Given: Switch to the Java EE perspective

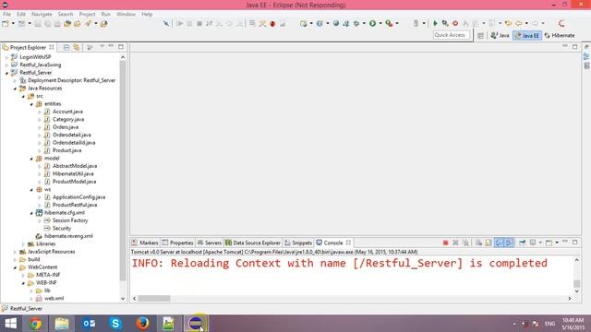Looking at the screenshot, I should [x=526, y=35].
